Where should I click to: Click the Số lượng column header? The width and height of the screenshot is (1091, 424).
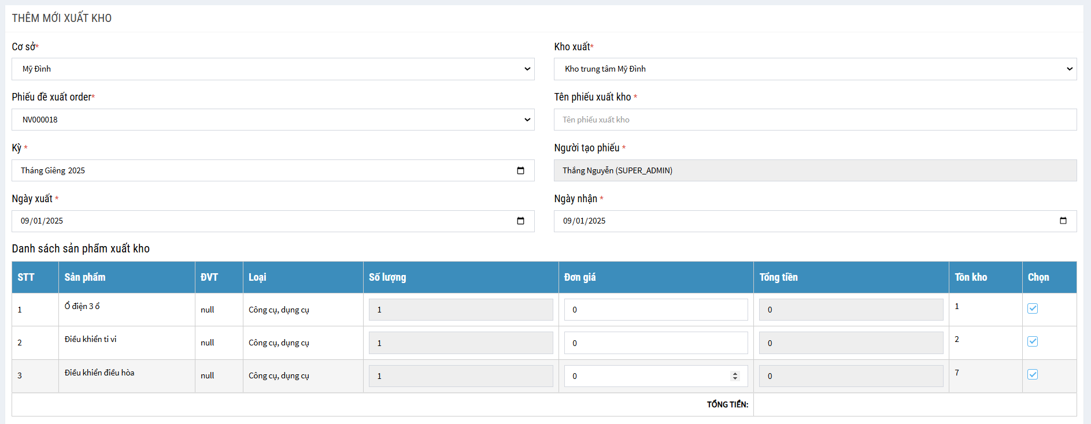pos(387,277)
